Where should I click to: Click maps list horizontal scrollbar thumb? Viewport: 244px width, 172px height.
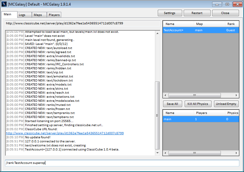[195, 153]
